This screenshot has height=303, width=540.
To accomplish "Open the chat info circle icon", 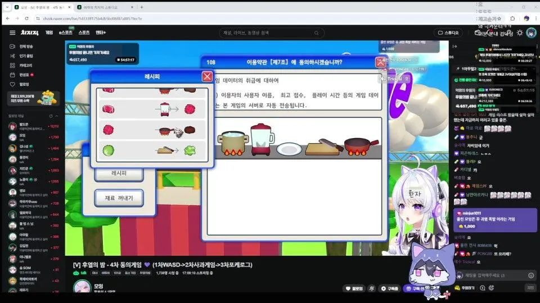I will (x=483, y=288).
